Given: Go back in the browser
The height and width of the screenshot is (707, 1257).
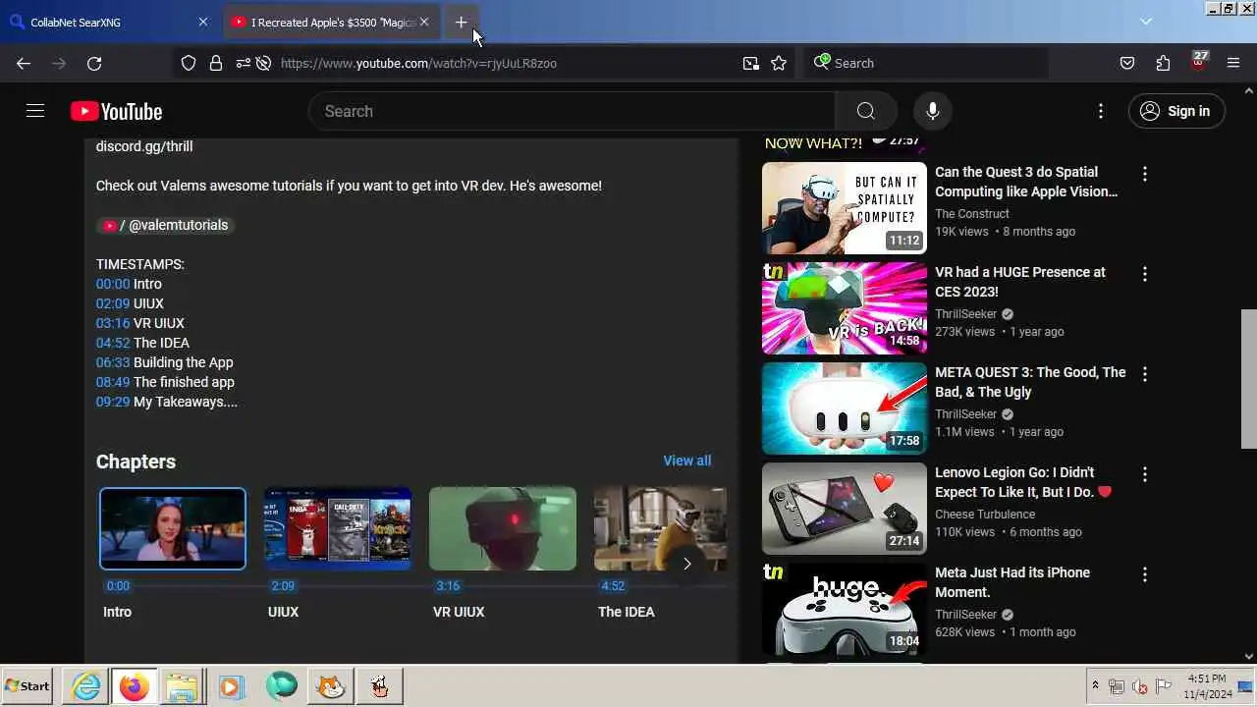Looking at the screenshot, I should pos(24,63).
